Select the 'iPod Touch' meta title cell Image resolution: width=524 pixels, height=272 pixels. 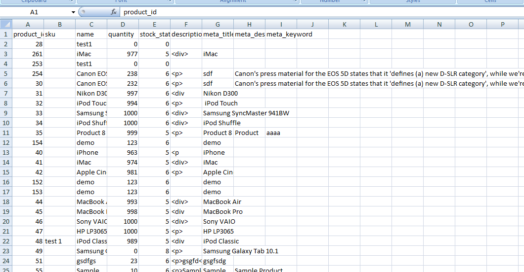pos(218,103)
